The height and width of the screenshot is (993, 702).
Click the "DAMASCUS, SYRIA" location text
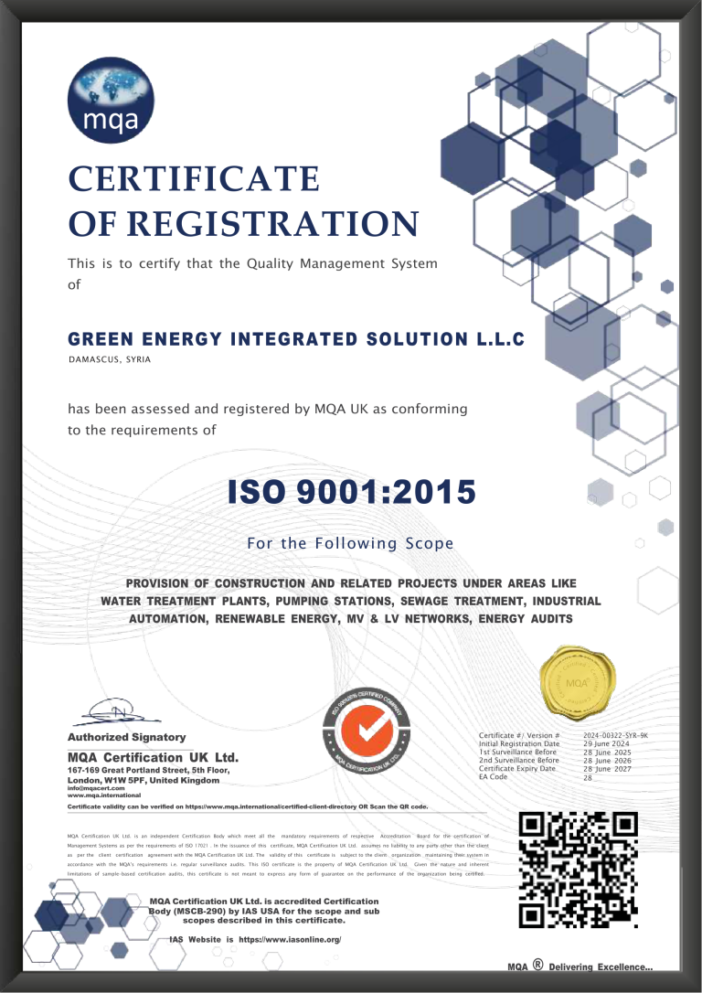[110, 359]
